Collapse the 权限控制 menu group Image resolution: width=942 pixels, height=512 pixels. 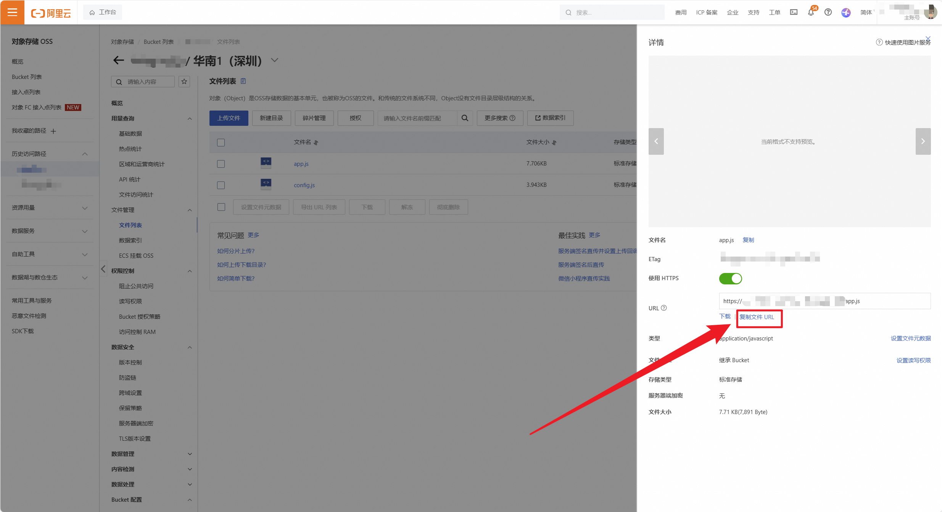[190, 271]
